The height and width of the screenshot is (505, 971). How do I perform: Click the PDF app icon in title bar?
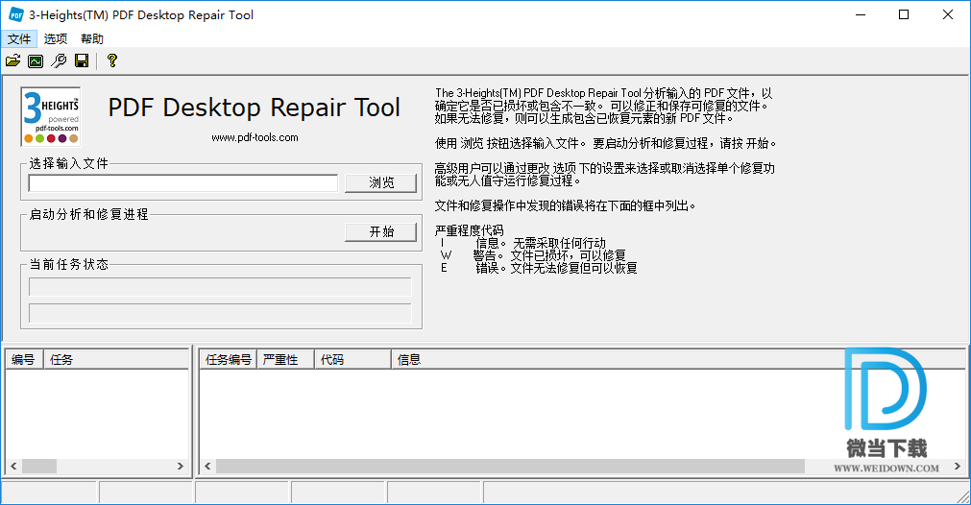click(x=16, y=14)
